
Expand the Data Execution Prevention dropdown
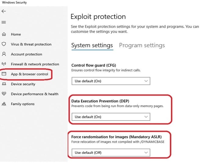point(111,117)
